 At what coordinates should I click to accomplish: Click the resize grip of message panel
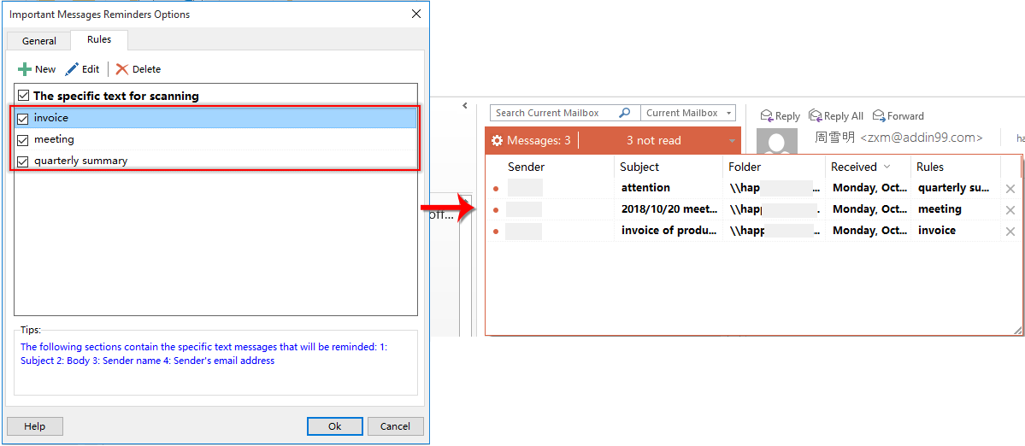[1018, 331]
